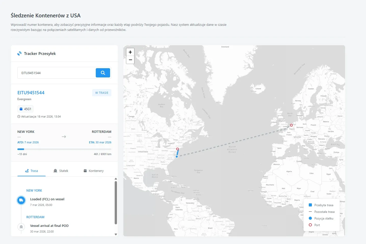Click the clock icon next to Aktualizacja
This screenshot has height=244, width=366.
tap(19, 117)
